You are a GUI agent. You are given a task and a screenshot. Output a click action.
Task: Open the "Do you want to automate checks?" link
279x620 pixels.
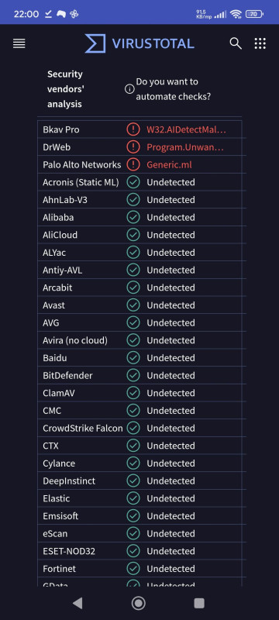[x=174, y=89]
